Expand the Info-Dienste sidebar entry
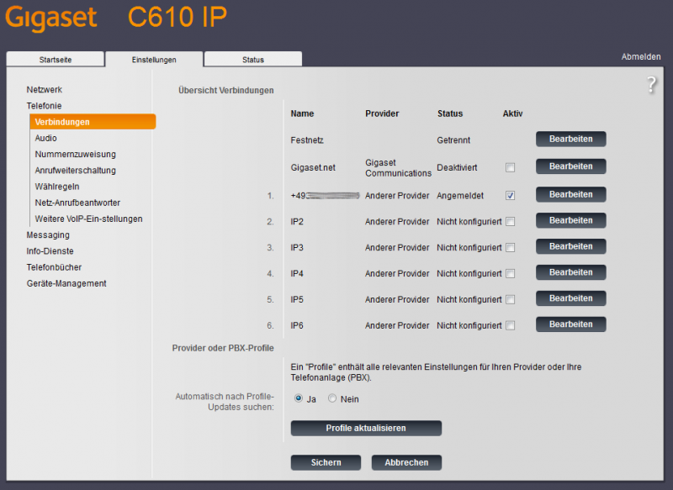 click(x=49, y=250)
